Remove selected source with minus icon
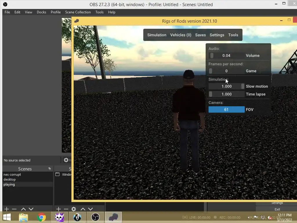297x223 pixels. click(x=66, y=209)
